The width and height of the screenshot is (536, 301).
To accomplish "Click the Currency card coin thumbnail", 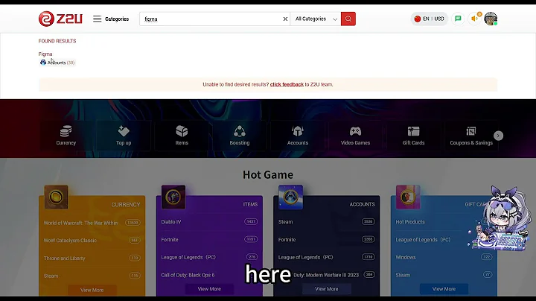I will click(56, 197).
